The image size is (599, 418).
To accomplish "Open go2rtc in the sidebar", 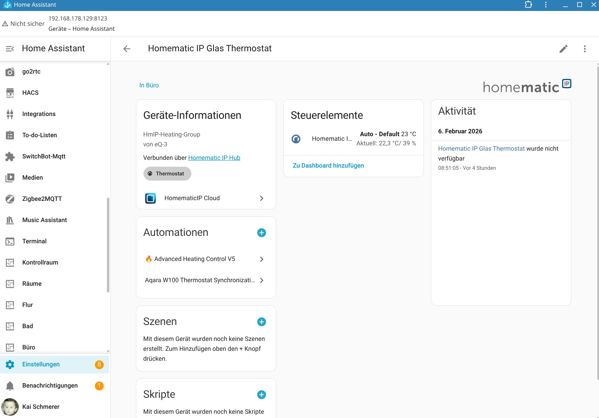I will click(55, 72).
